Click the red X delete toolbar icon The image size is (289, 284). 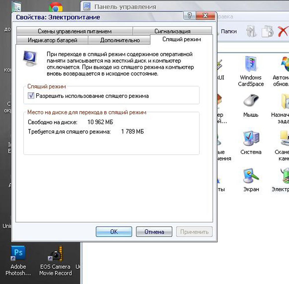(282, 31)
